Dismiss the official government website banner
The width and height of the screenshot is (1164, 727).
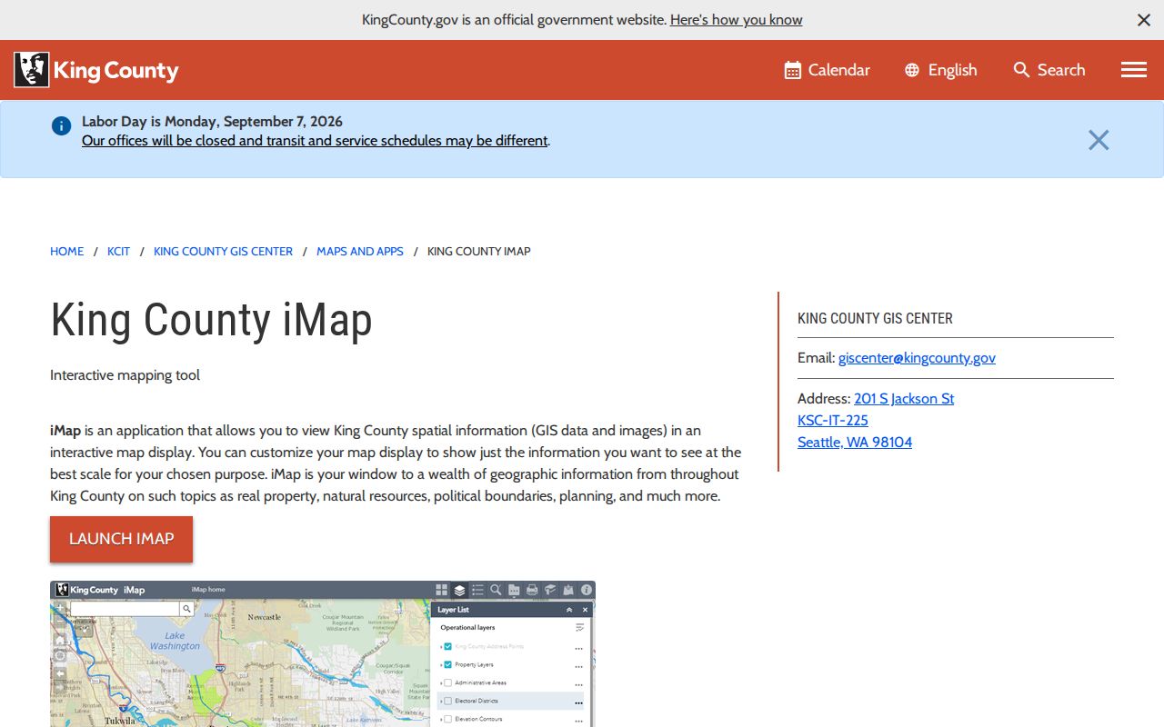coord(1144,20)
